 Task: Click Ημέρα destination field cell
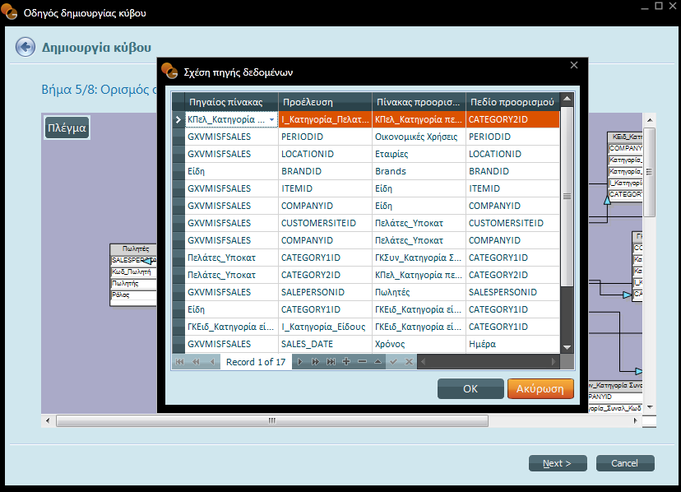pyautogui.click(x=513, y=344)
